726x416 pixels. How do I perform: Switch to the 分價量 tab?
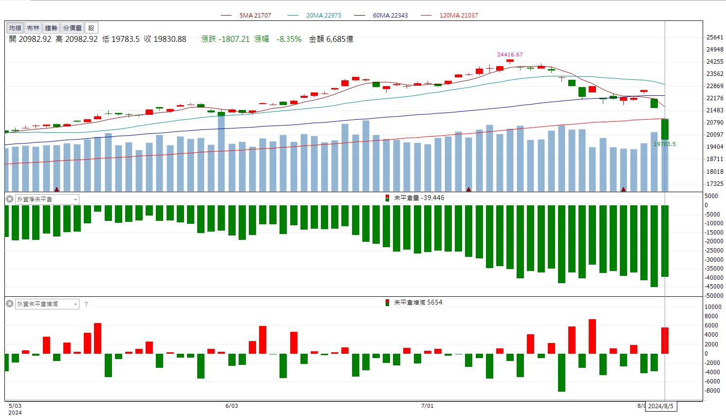coord(72,28)
